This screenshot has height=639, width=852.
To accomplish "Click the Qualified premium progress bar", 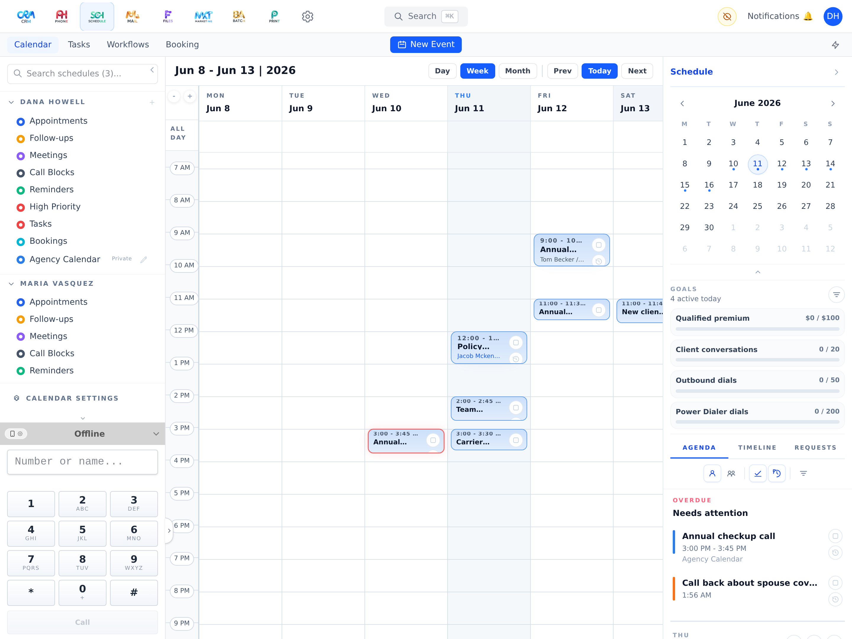I will (x=757, y=329).
